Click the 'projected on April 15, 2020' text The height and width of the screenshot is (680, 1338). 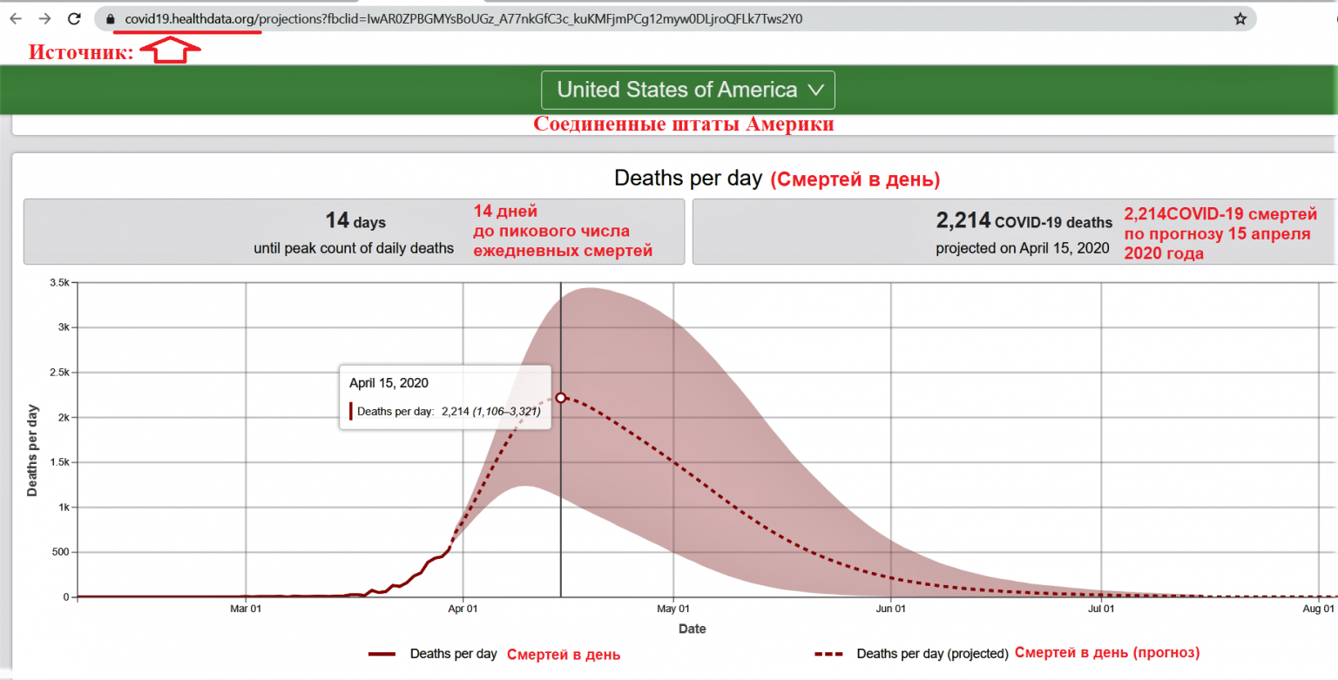click(x=1023, y=248)
